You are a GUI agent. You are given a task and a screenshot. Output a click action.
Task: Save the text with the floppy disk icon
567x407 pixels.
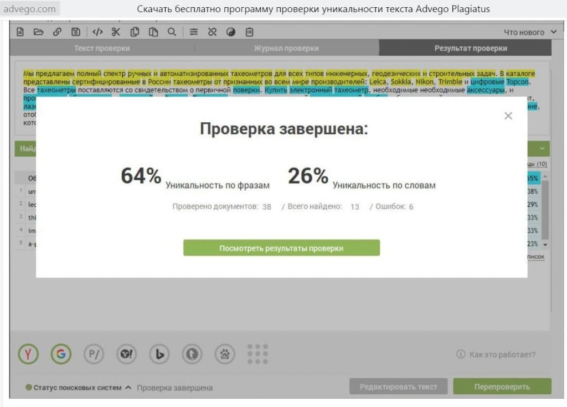pos(75,32)
